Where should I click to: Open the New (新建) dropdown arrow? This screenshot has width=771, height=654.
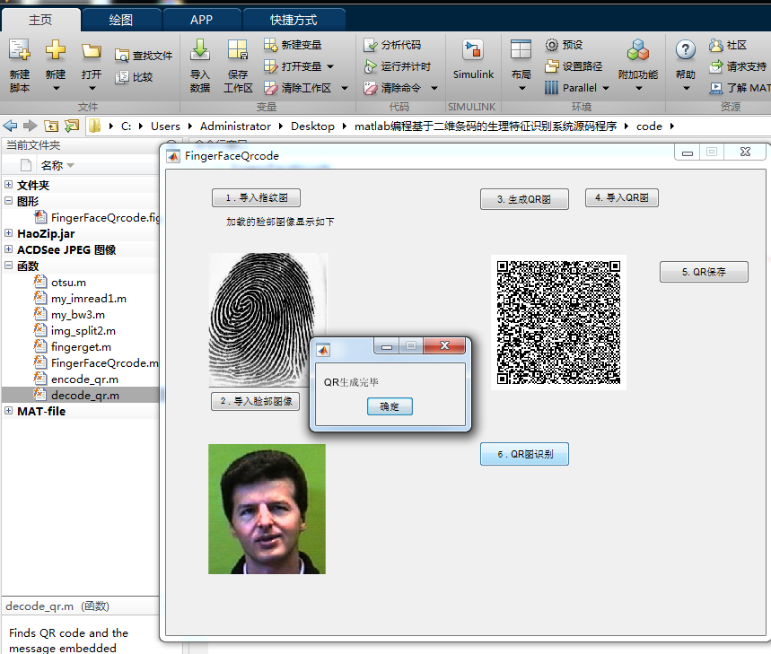pyautogui.click(x=56, y=89)
